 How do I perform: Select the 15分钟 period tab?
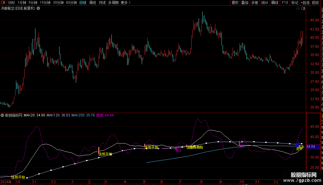click(x=45, y=3)
